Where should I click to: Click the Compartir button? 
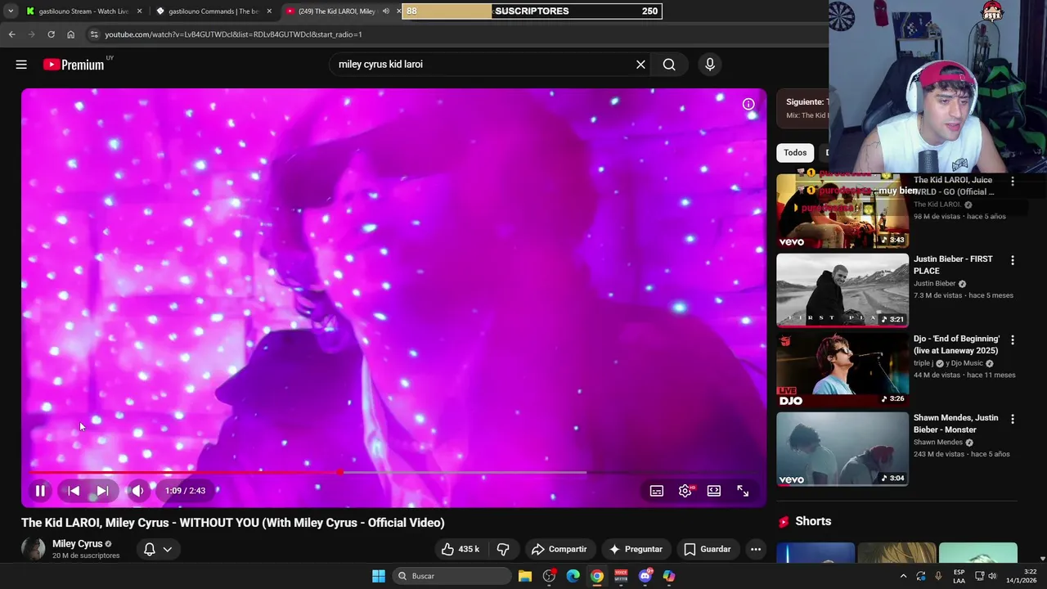[x=559, y=549]
